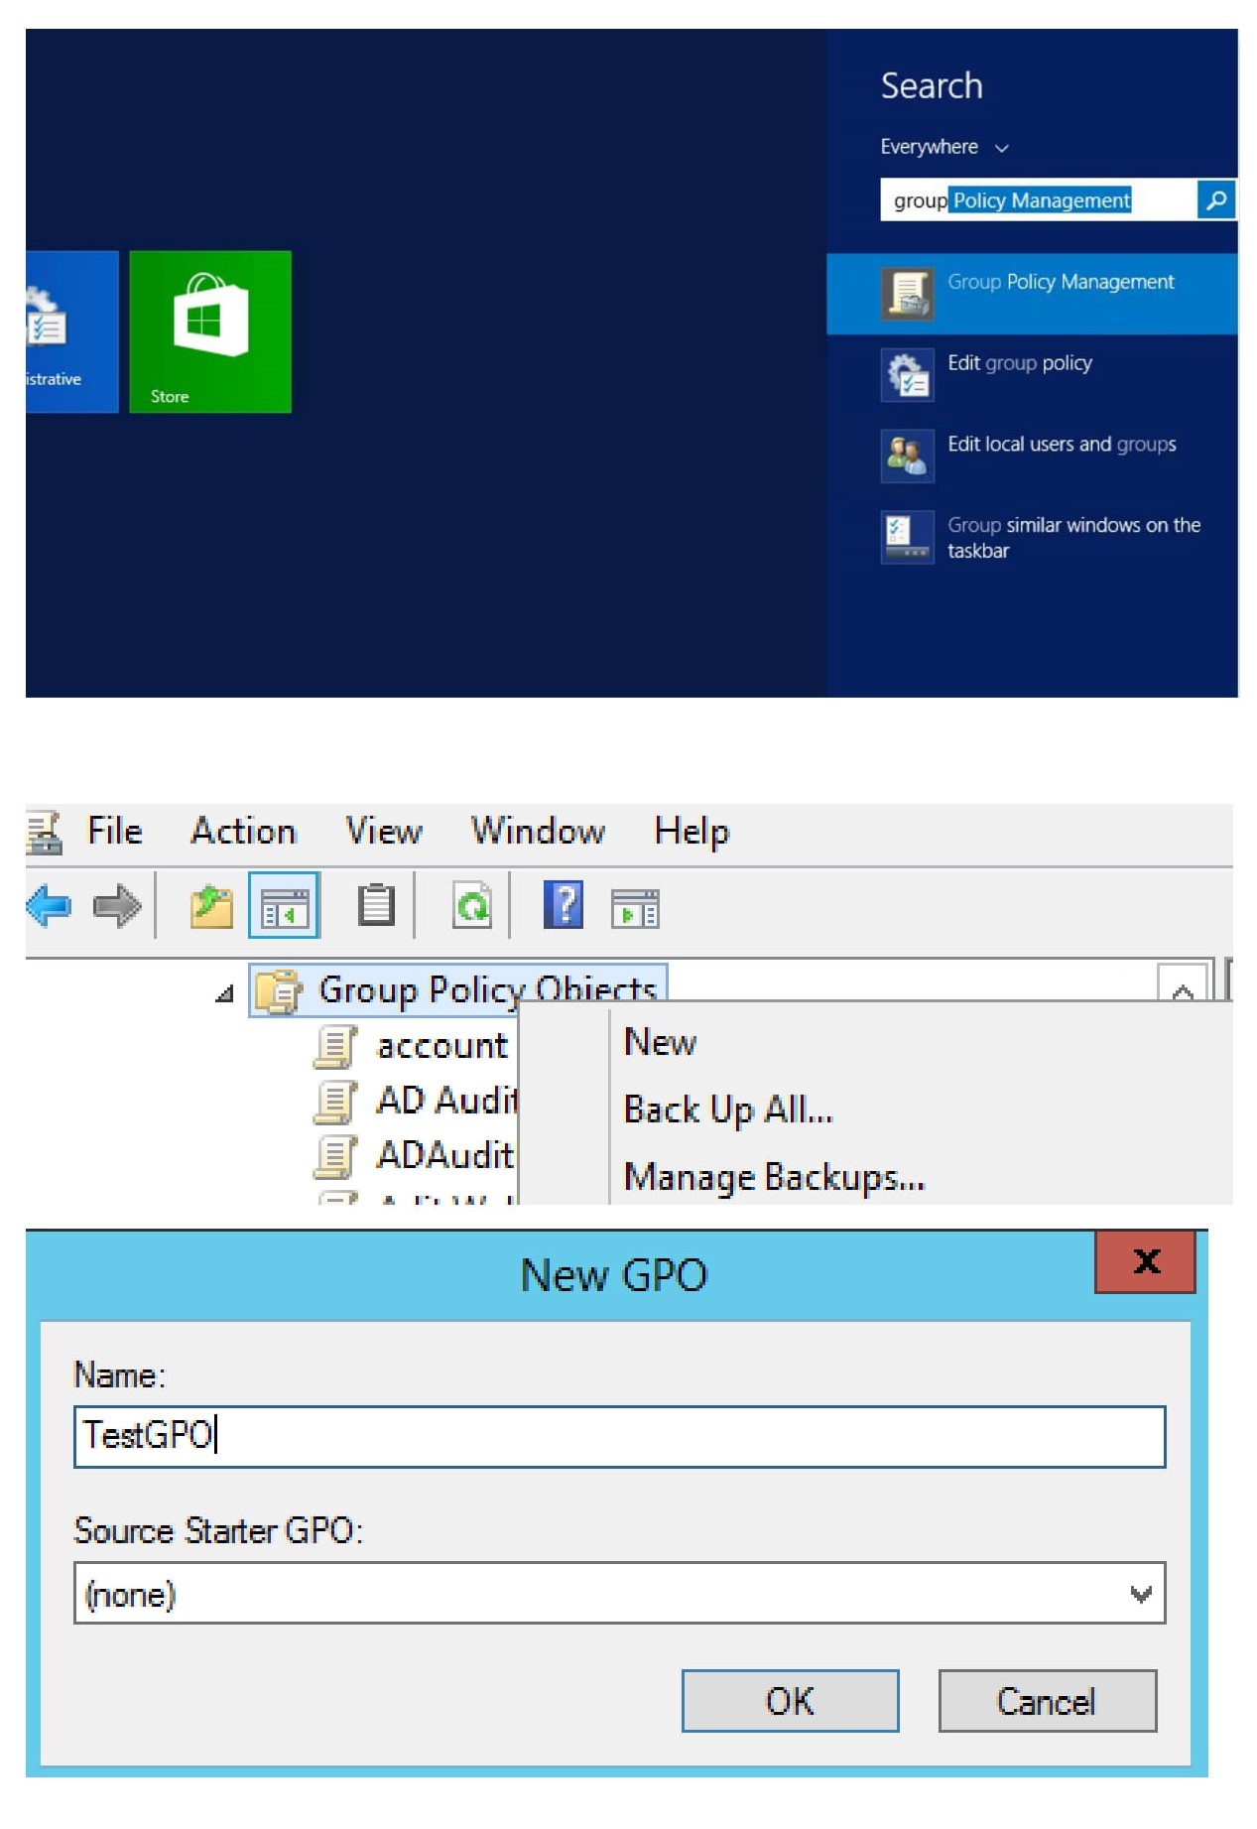This screenshot has height=1829, width=1257.
Task: Open Help via blue question mark icon
Action: pyautogui.click(x=563, y=906)
